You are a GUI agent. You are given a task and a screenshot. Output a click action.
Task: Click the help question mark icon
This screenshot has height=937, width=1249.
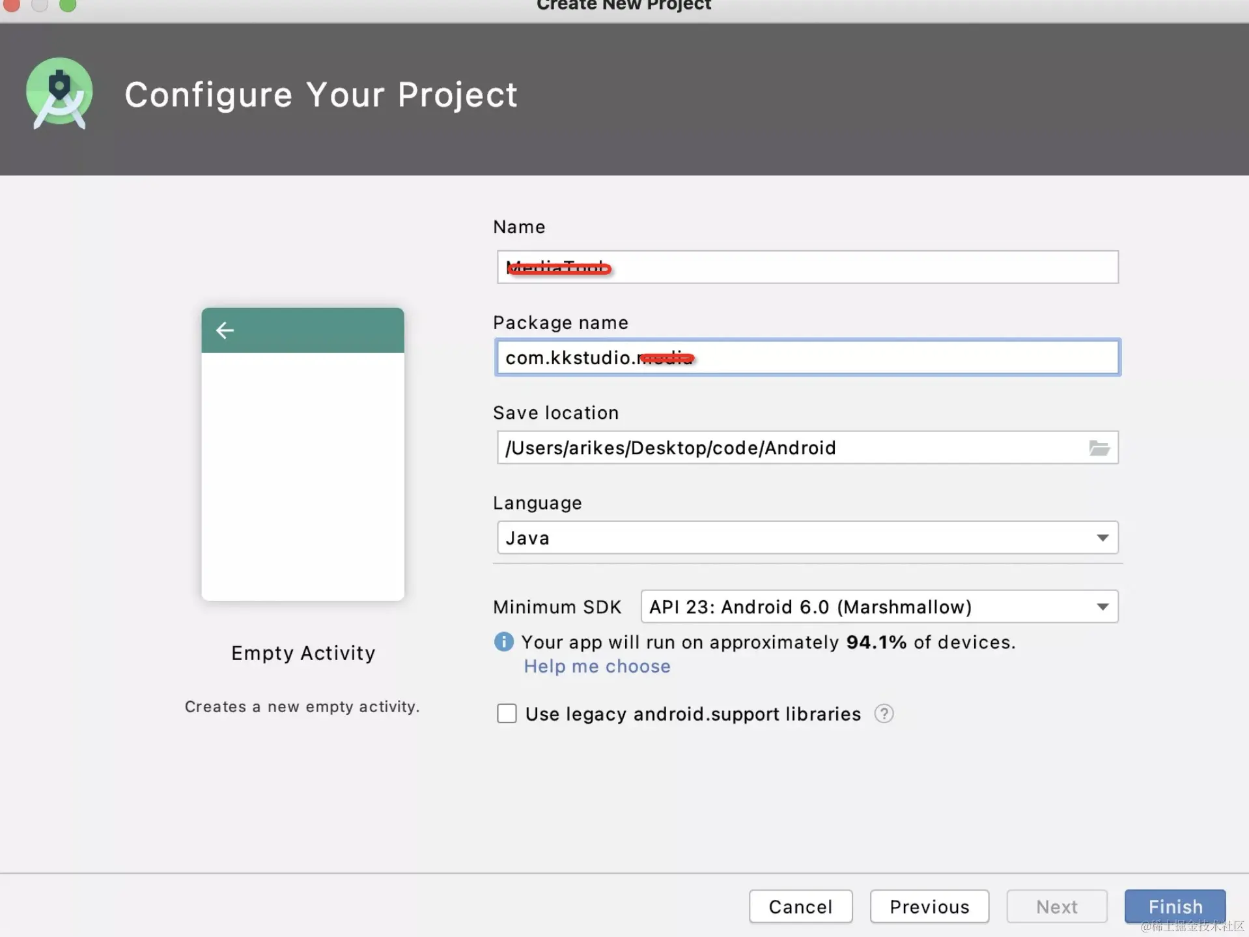884,714
